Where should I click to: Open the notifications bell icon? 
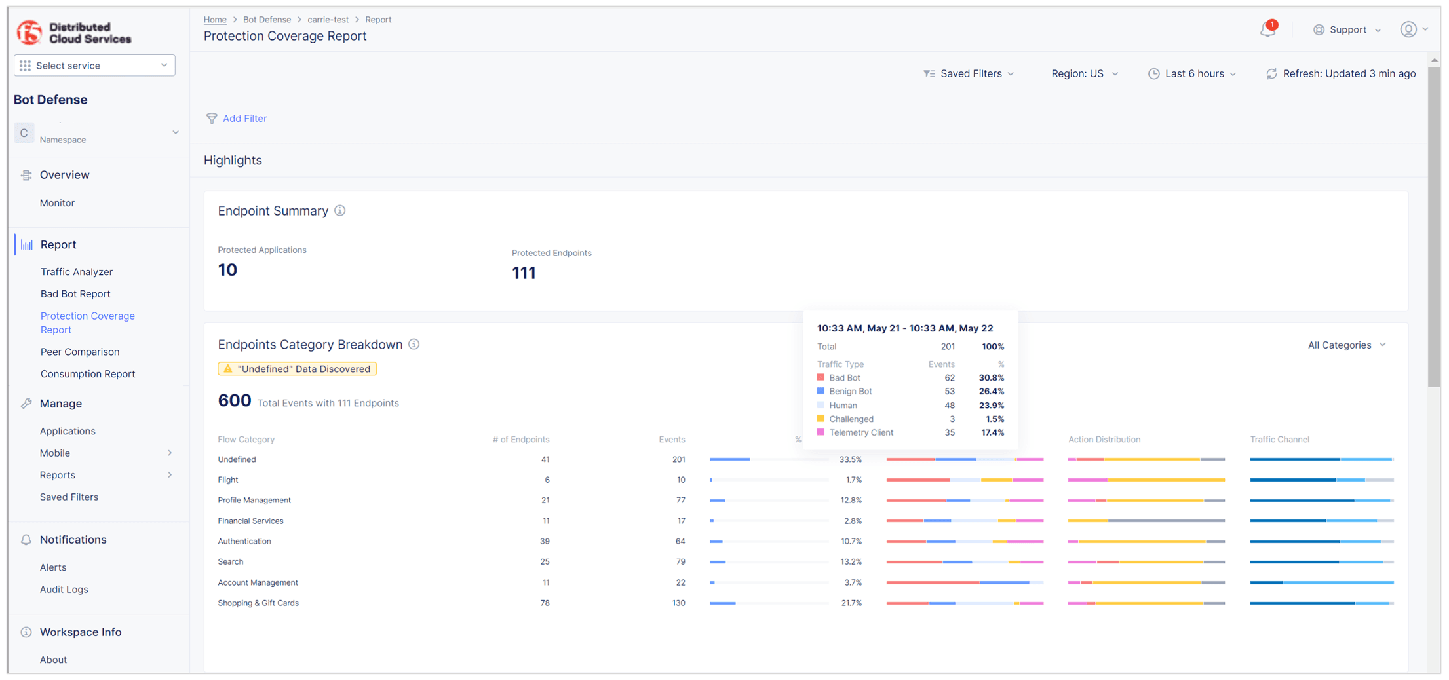click(x=1268, y=29)
